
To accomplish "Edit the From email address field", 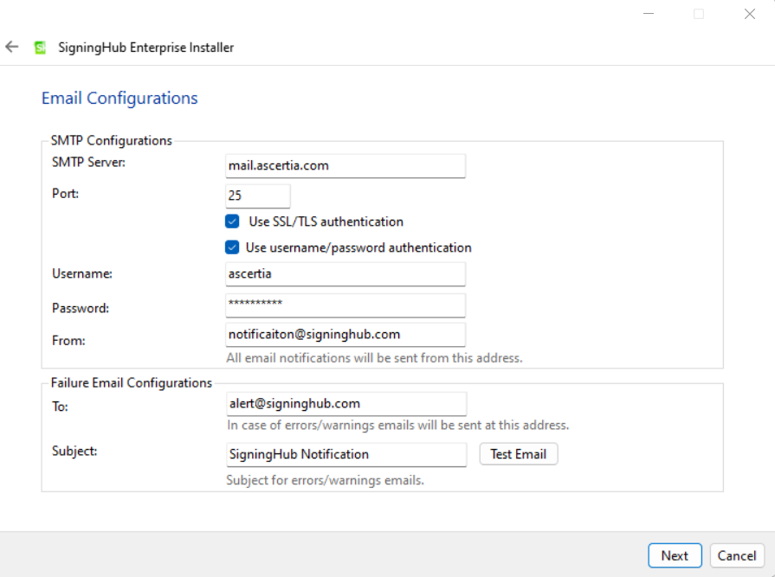I will pyautogui.click(x=346, y=334).
